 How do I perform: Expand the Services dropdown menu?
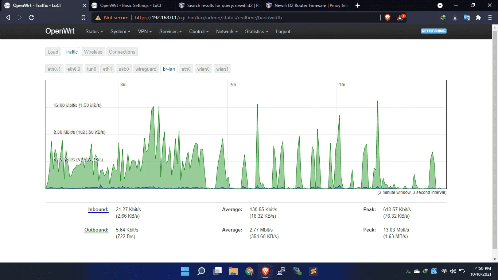pyautogui.click(x=171, y=31)
